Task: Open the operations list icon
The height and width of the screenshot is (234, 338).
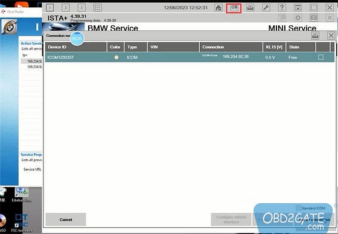Action: [97, 8]
